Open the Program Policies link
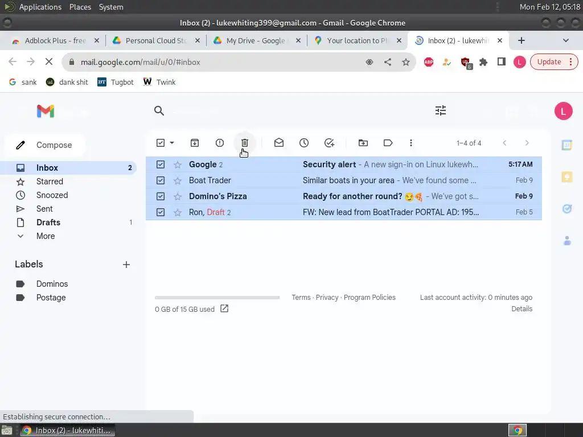This screenshot has height=437, width=583. pyautogui.click(x=369, y=297)
